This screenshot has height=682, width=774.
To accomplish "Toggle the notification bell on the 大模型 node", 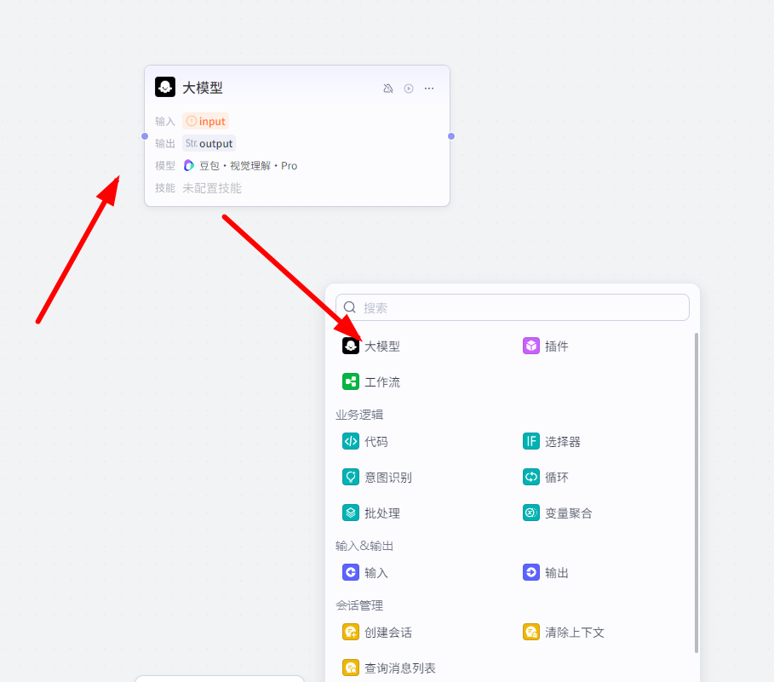I will pos(388,88).
